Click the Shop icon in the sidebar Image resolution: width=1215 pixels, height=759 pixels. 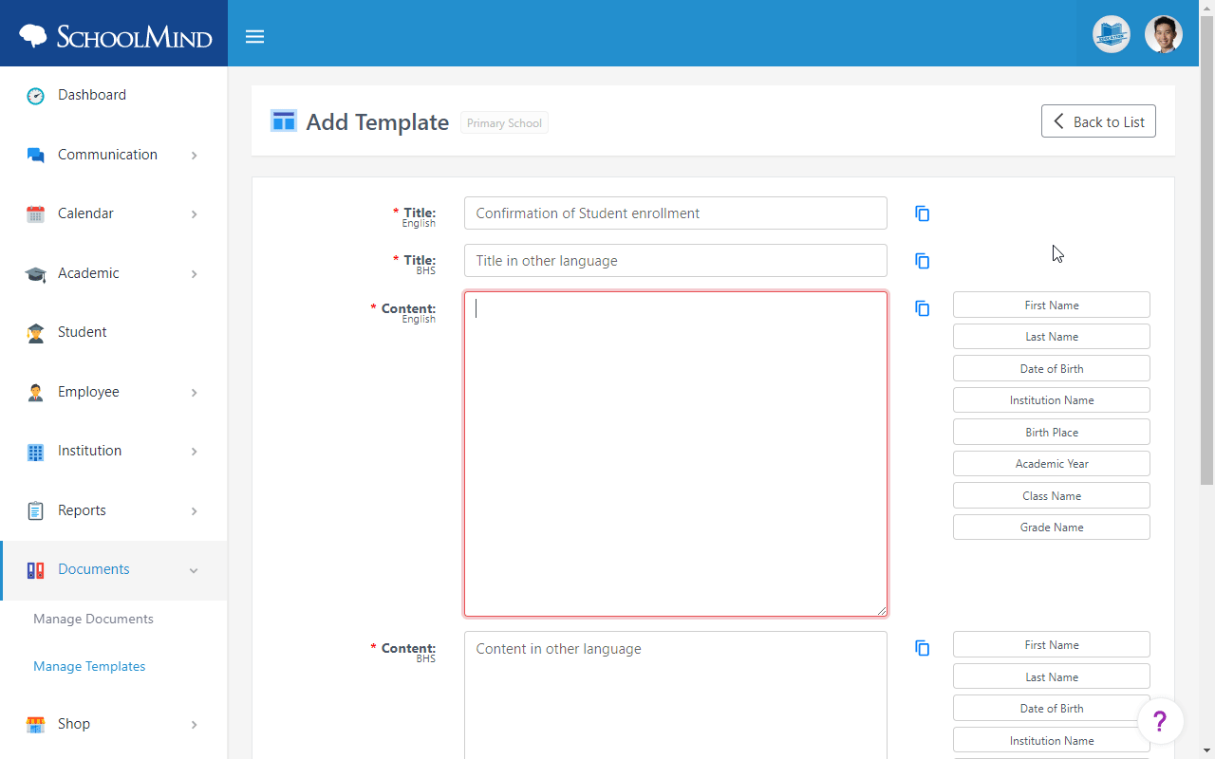(35, 723)
